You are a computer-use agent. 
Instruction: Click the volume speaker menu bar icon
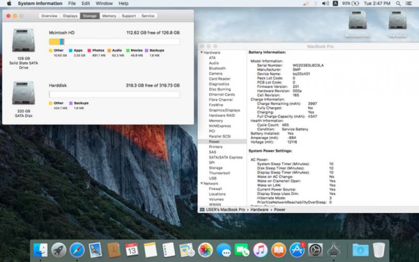[x=325, y=4]
